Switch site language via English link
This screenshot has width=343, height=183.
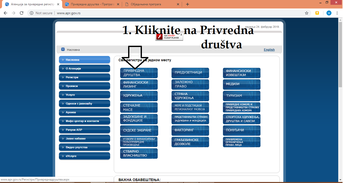269,49
